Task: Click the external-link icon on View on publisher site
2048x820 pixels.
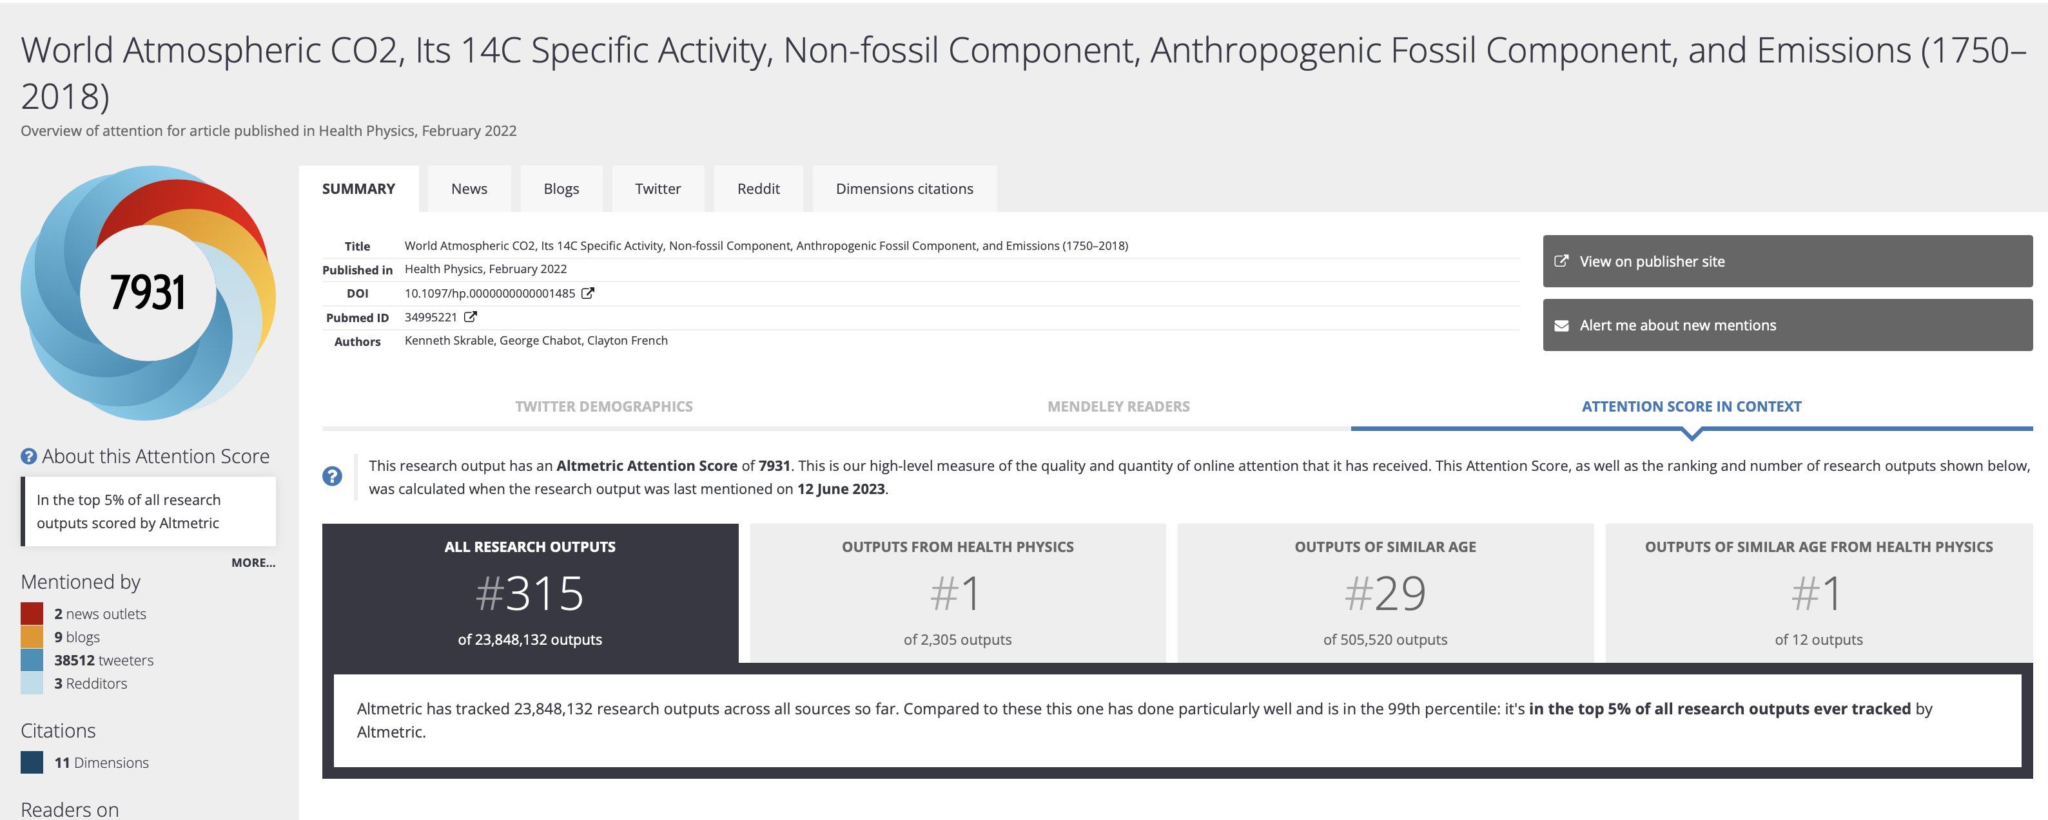Action: (x=1561, y=261)
